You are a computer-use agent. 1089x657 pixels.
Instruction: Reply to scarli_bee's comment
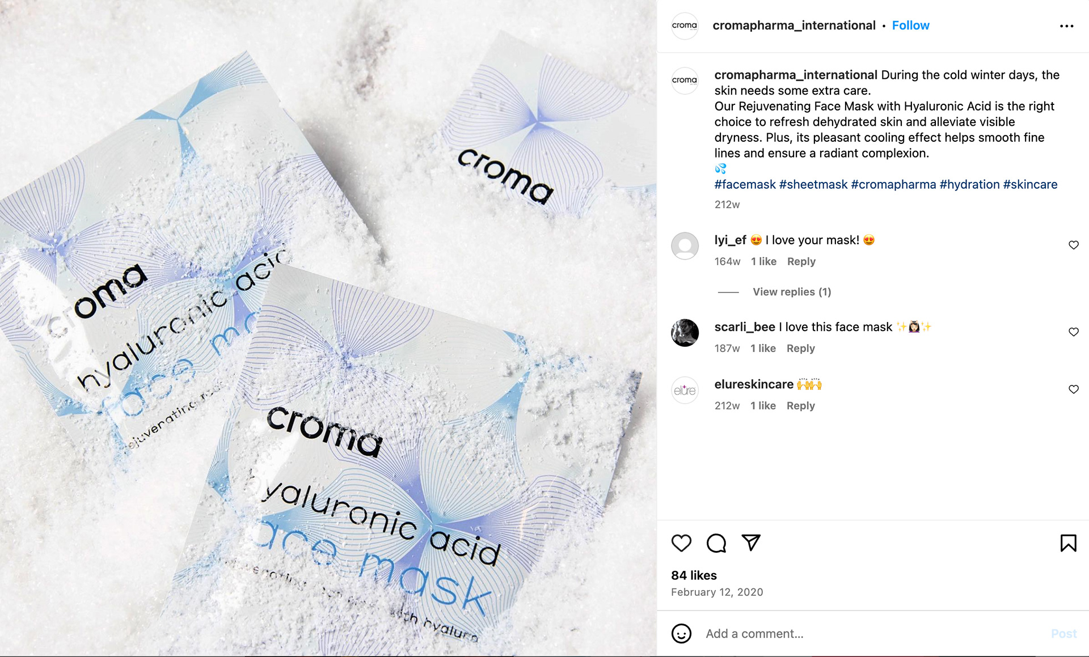800,348
